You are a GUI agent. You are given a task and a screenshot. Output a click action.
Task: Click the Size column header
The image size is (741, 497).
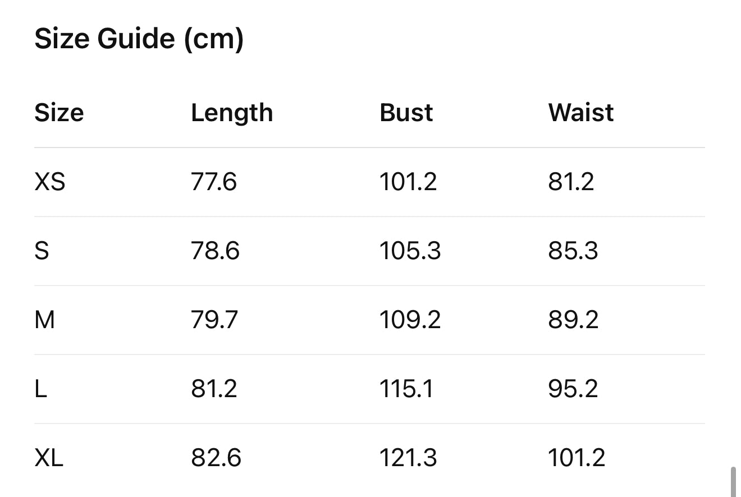point(59,113)
